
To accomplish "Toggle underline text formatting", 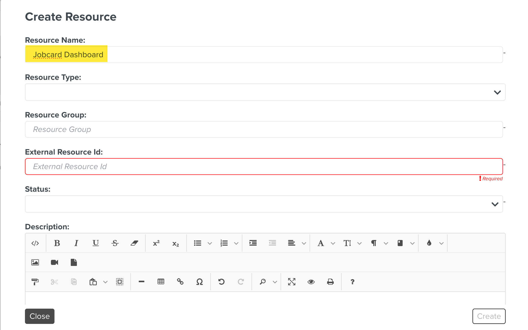I will [95, 243].
